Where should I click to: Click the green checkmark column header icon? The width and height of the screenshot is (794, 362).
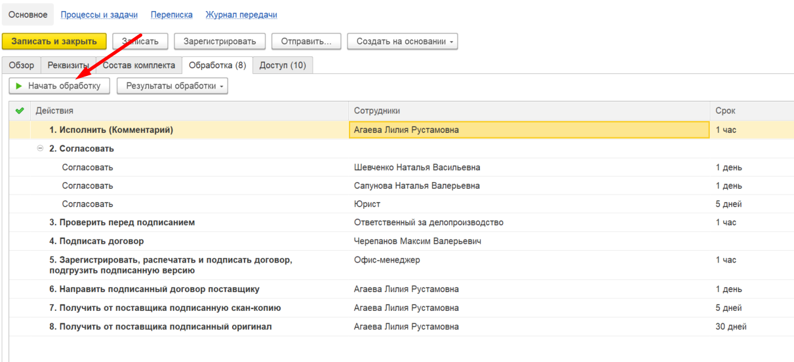(x=20, y=111)
